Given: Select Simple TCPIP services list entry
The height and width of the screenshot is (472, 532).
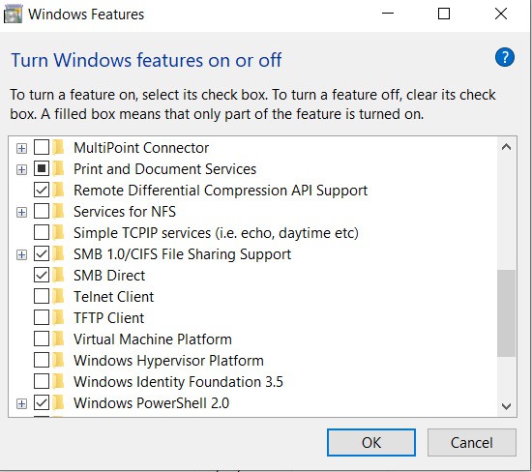Looking at the screenshot, I should point(216,233).
